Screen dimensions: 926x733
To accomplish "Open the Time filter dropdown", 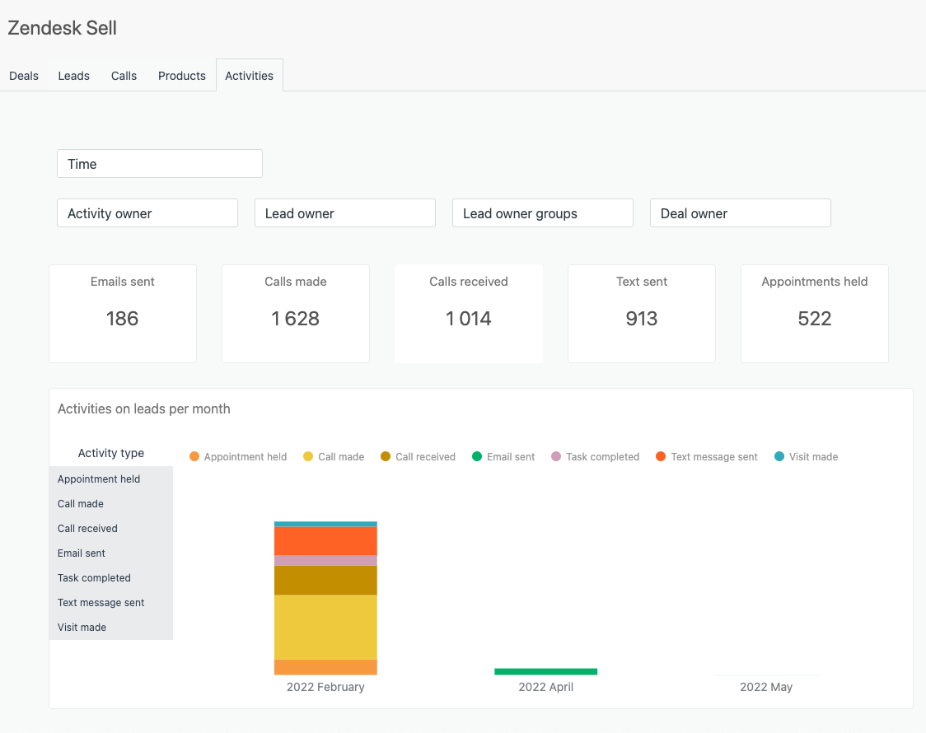I will (159, 163).
